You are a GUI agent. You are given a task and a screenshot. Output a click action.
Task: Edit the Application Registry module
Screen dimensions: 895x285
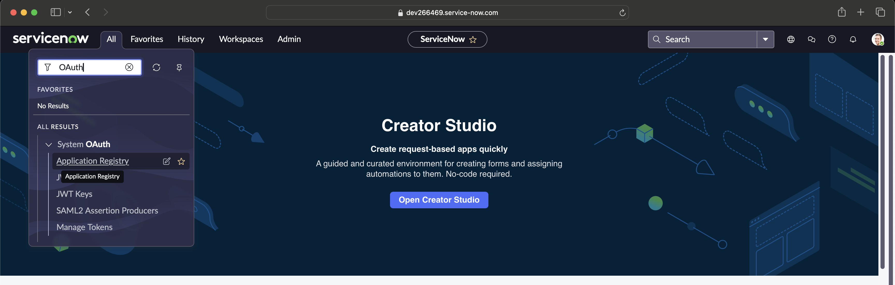[167, 161]
